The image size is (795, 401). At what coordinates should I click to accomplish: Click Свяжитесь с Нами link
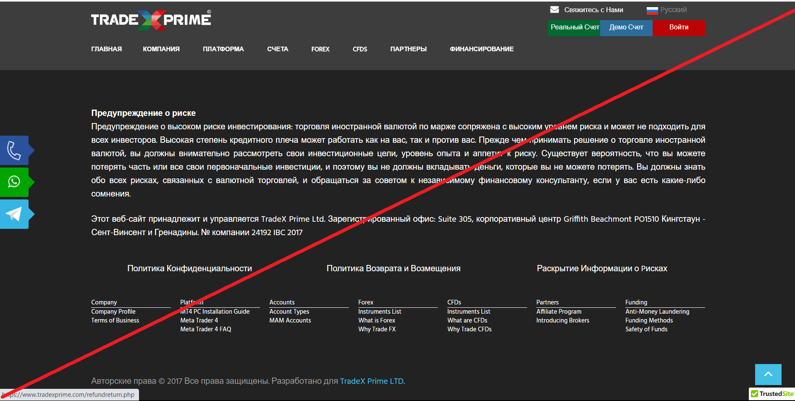[593, 10]
